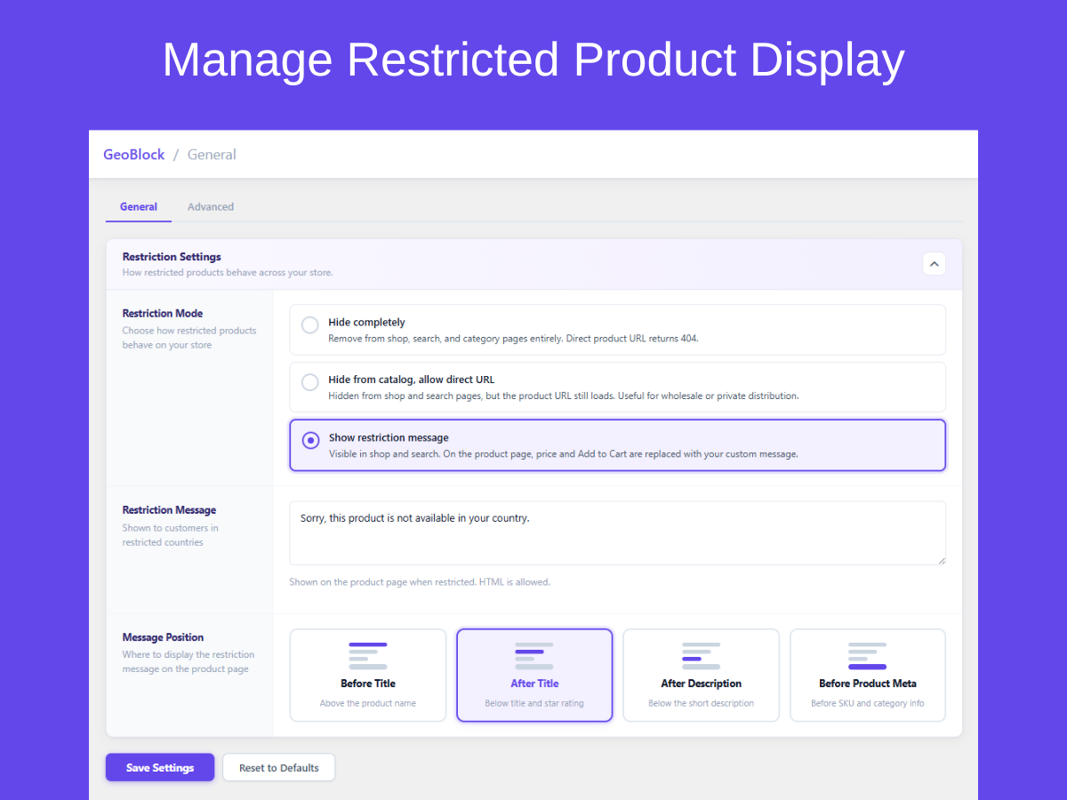
Task: Click the General breadcrumb text
Action: click(212, 155)
